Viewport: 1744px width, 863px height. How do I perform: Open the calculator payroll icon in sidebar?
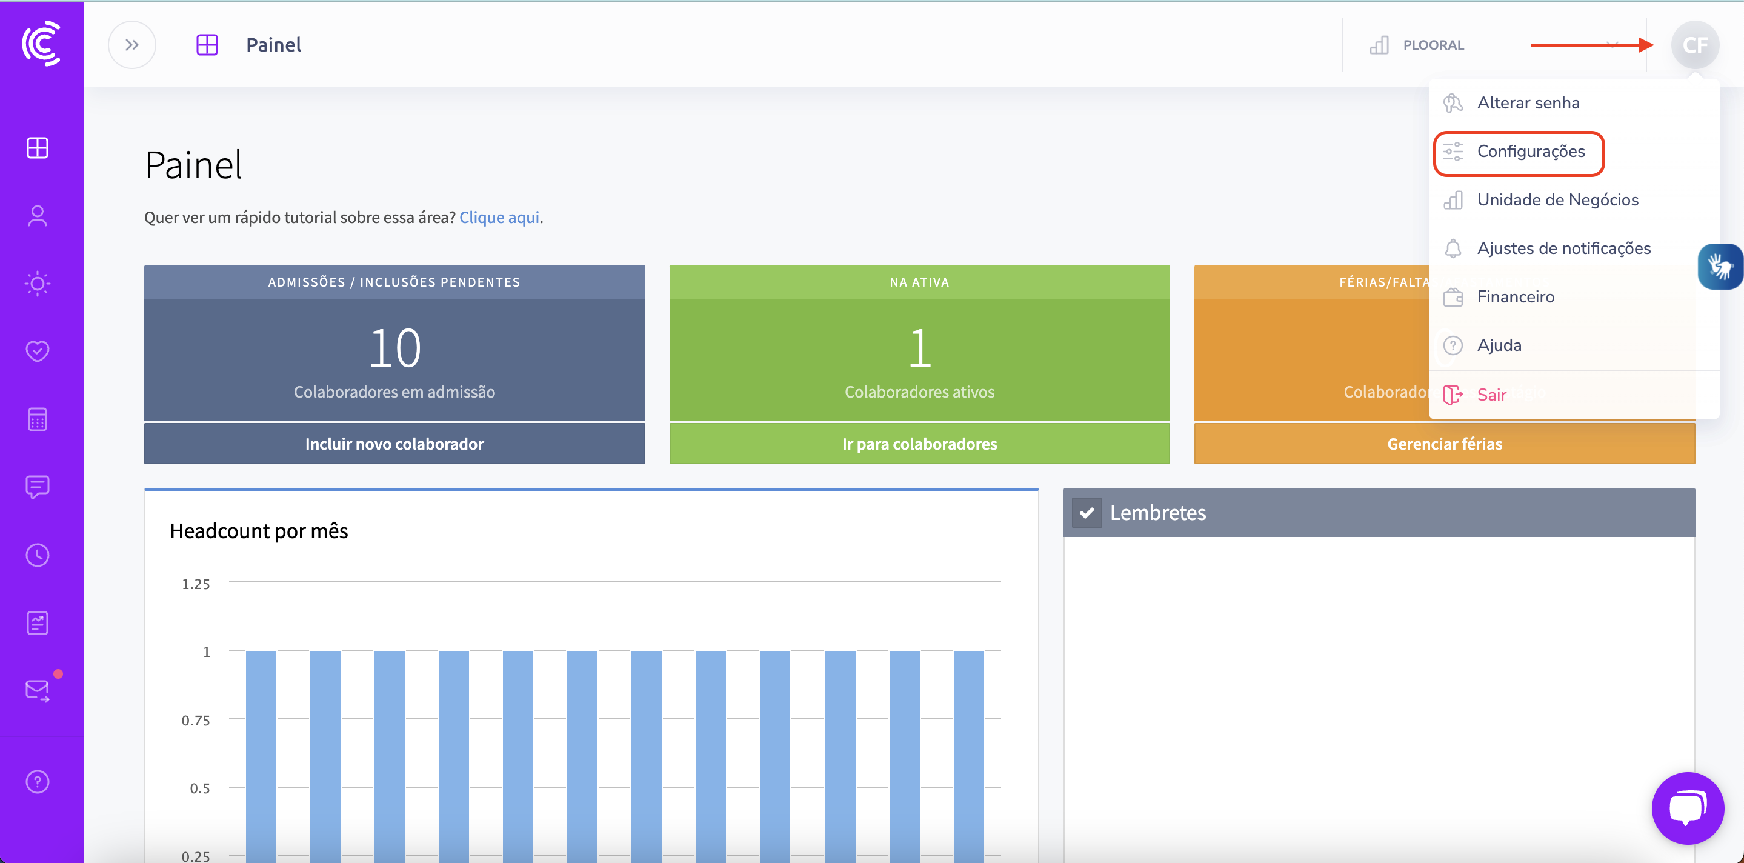[37, 419]
